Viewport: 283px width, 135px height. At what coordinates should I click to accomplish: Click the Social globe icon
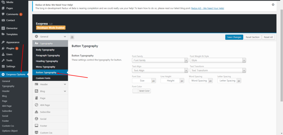coord(36,119)
